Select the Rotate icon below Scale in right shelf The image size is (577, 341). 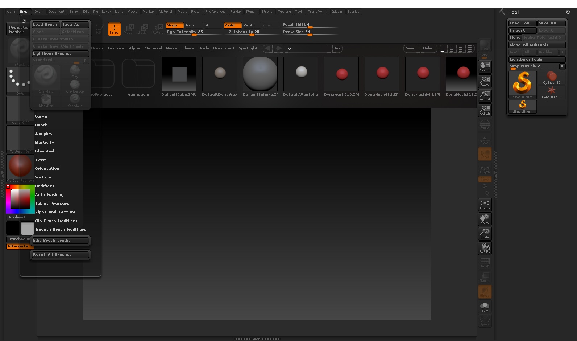coord(485,248)
